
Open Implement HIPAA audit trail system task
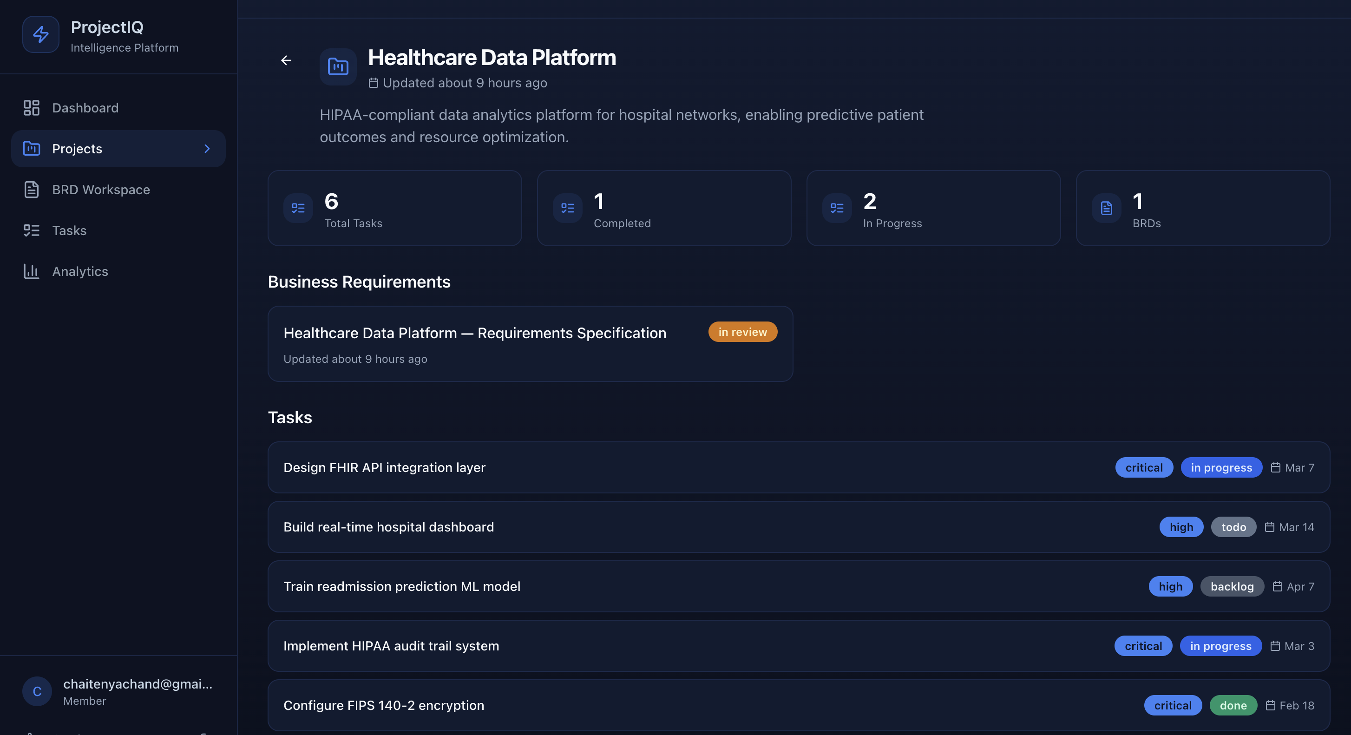391,646
